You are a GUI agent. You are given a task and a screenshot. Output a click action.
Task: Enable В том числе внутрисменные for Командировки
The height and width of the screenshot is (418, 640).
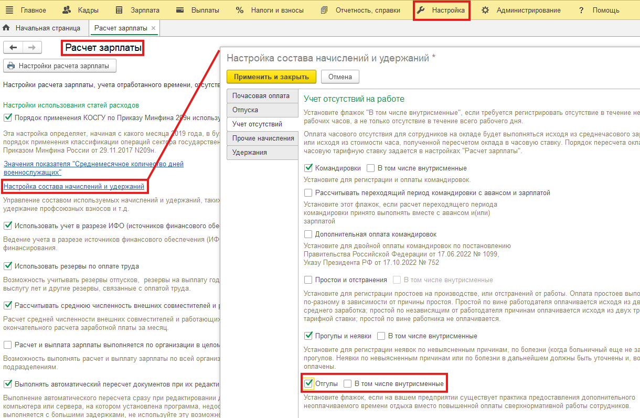(x=371, y=168)
